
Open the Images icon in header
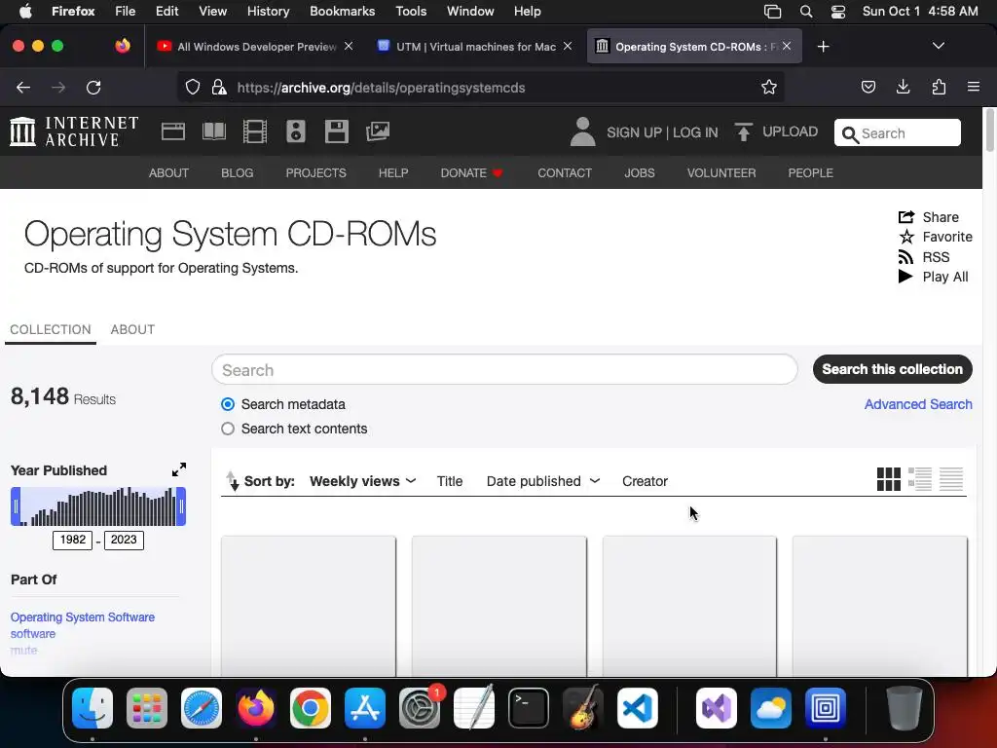click(x=378, y=131)
